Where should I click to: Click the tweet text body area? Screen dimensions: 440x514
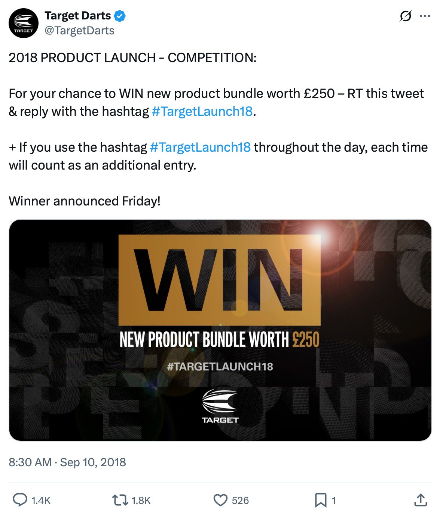point(150,93)
